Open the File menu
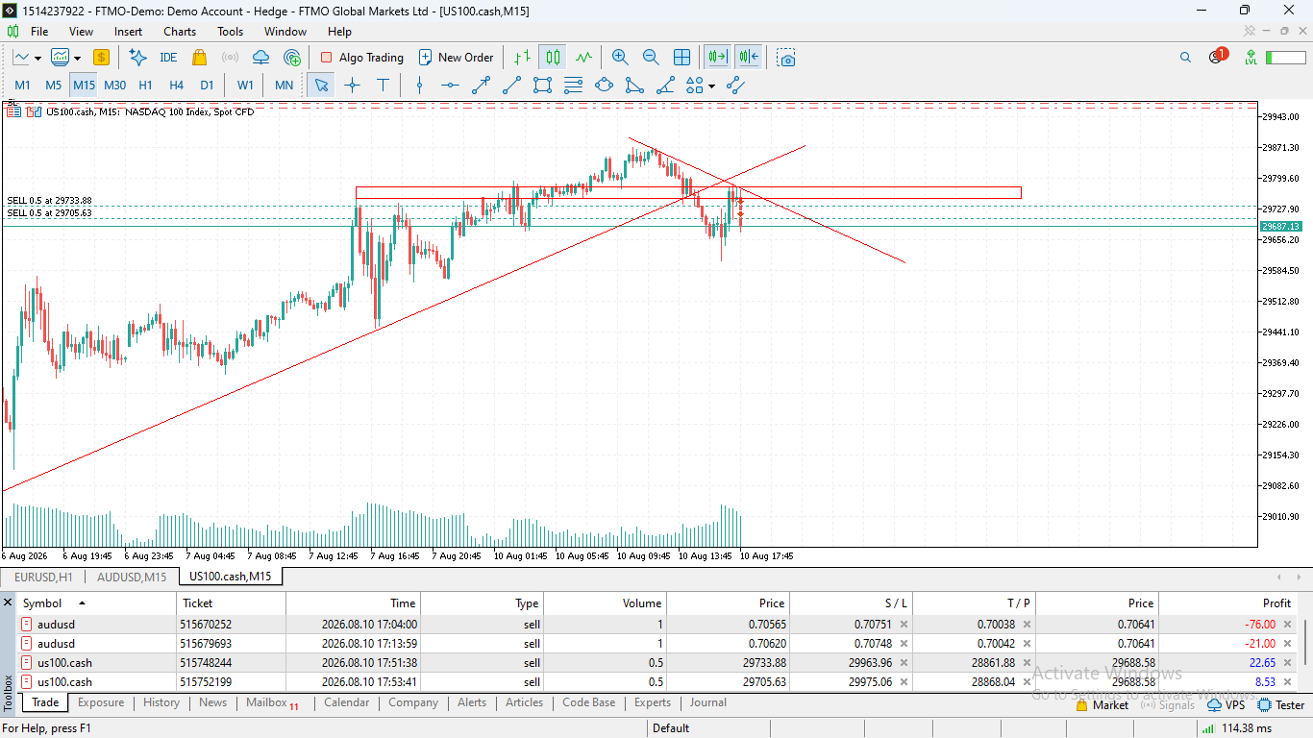The image size is (1313, 738). [39, 32]
